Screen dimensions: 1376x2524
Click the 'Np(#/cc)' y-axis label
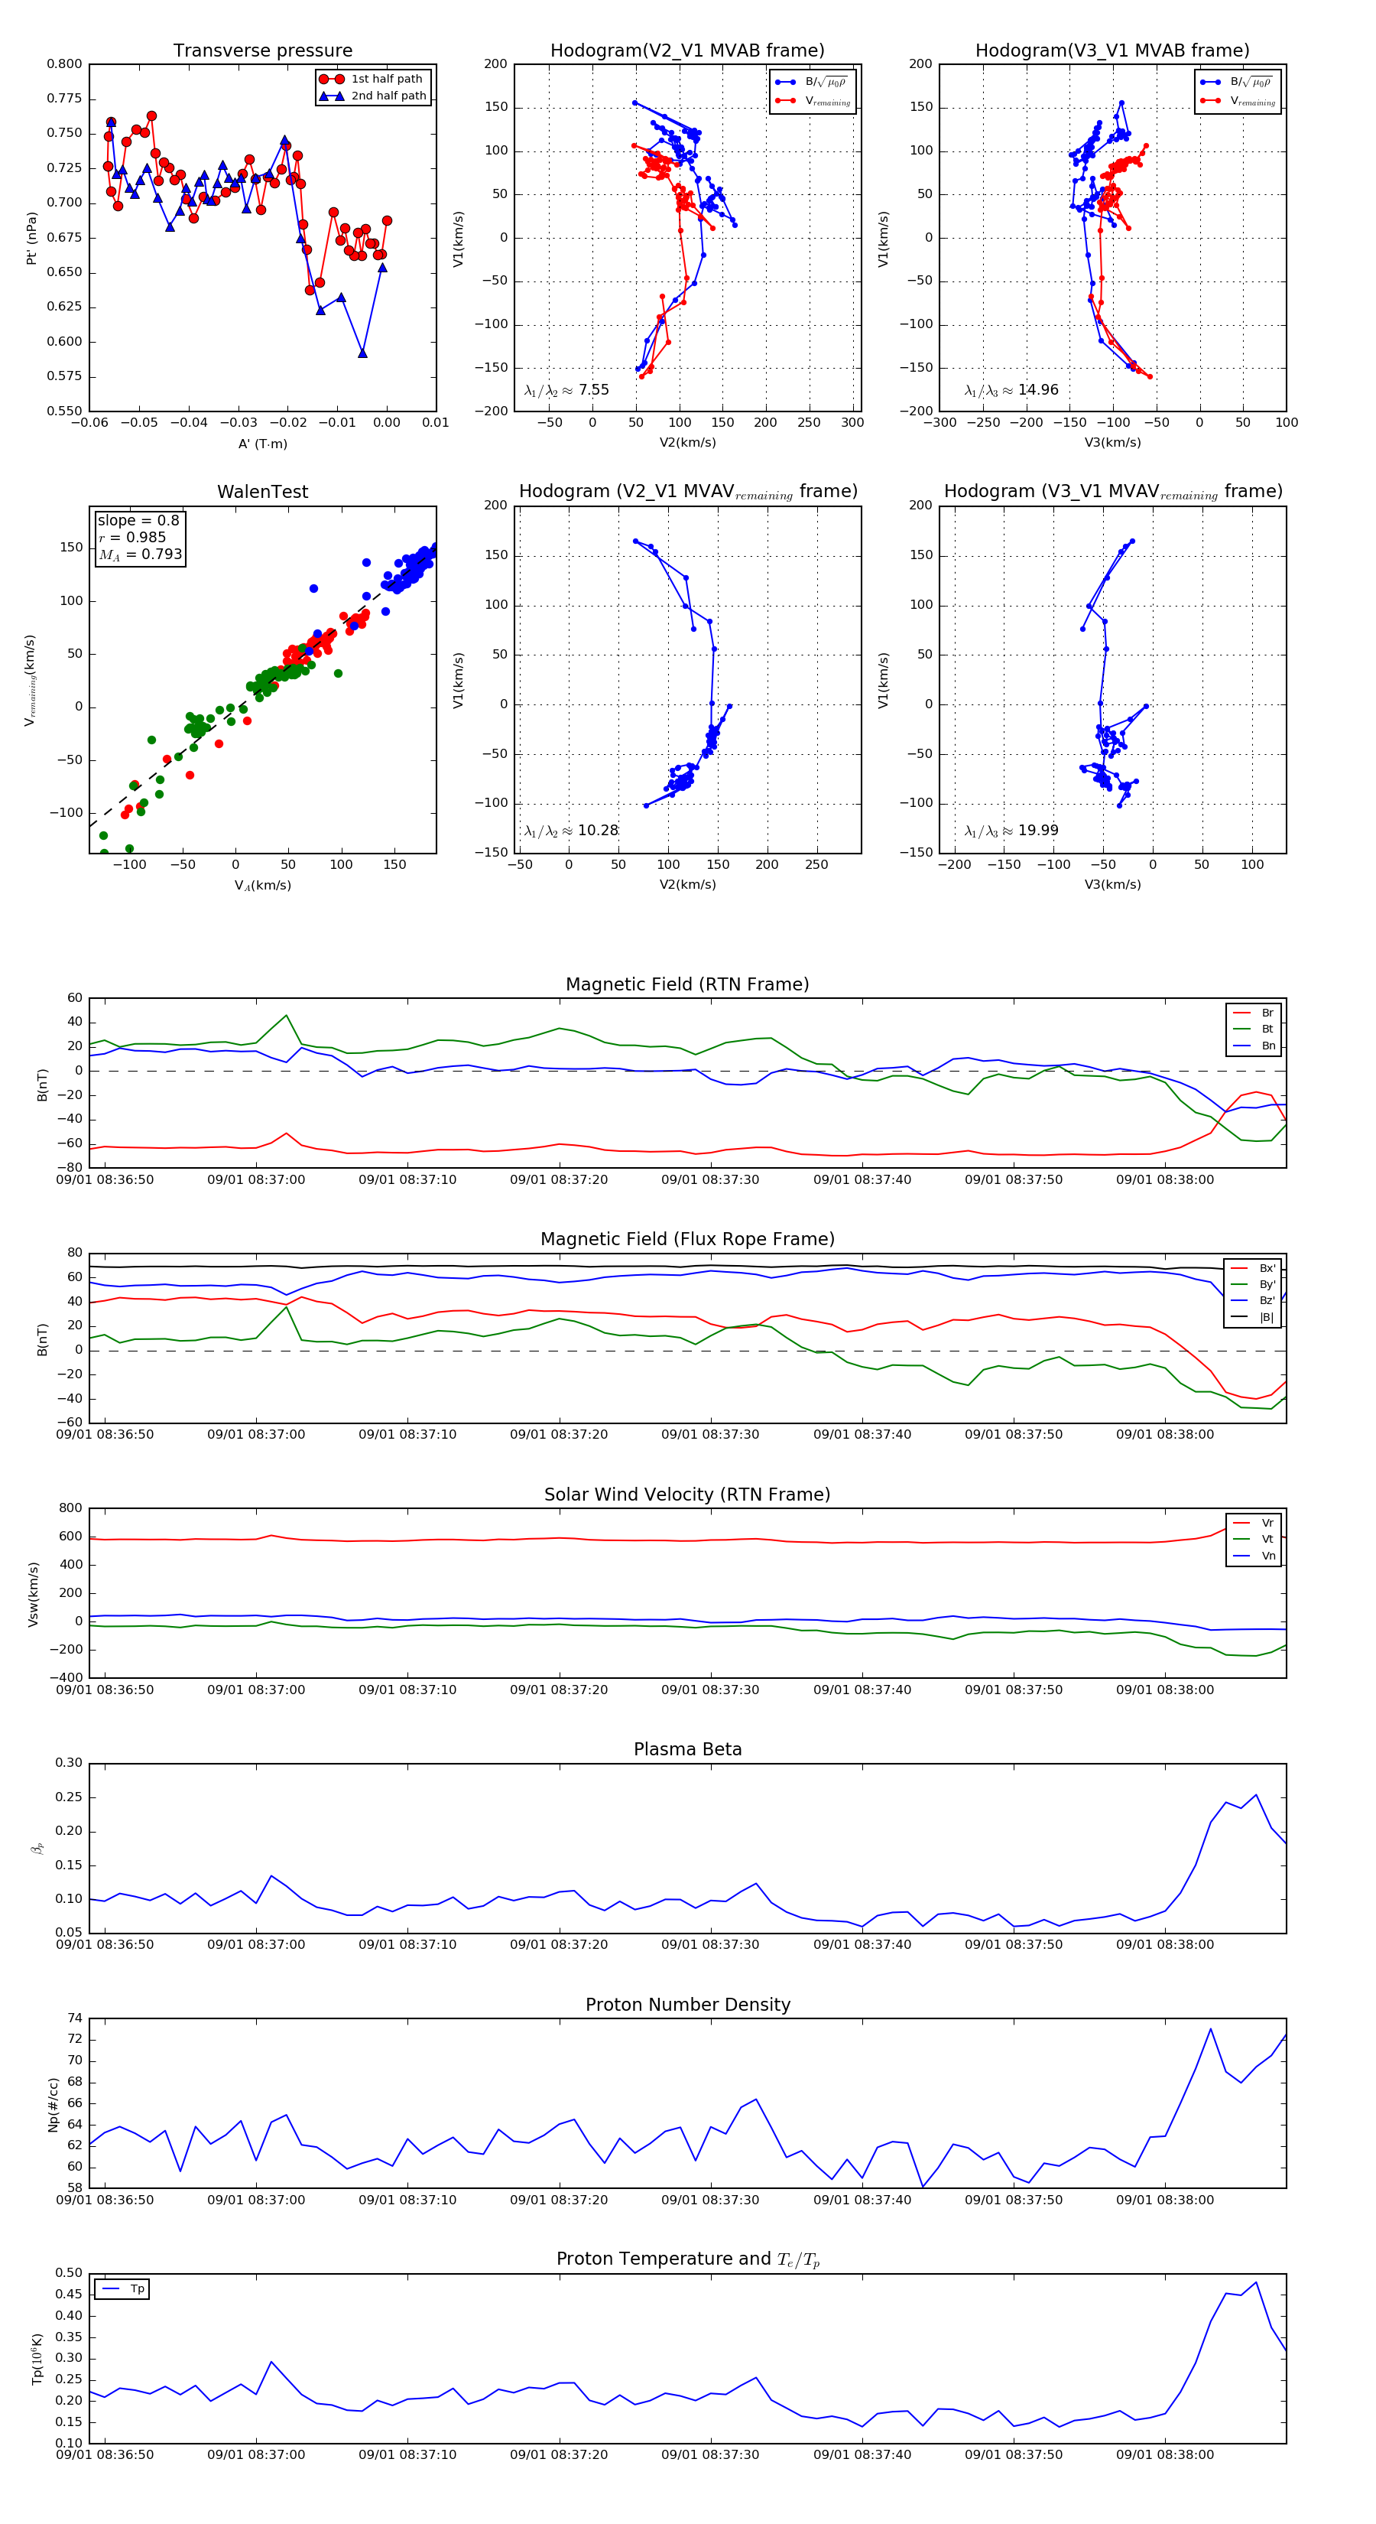(x=53, y=2103)
